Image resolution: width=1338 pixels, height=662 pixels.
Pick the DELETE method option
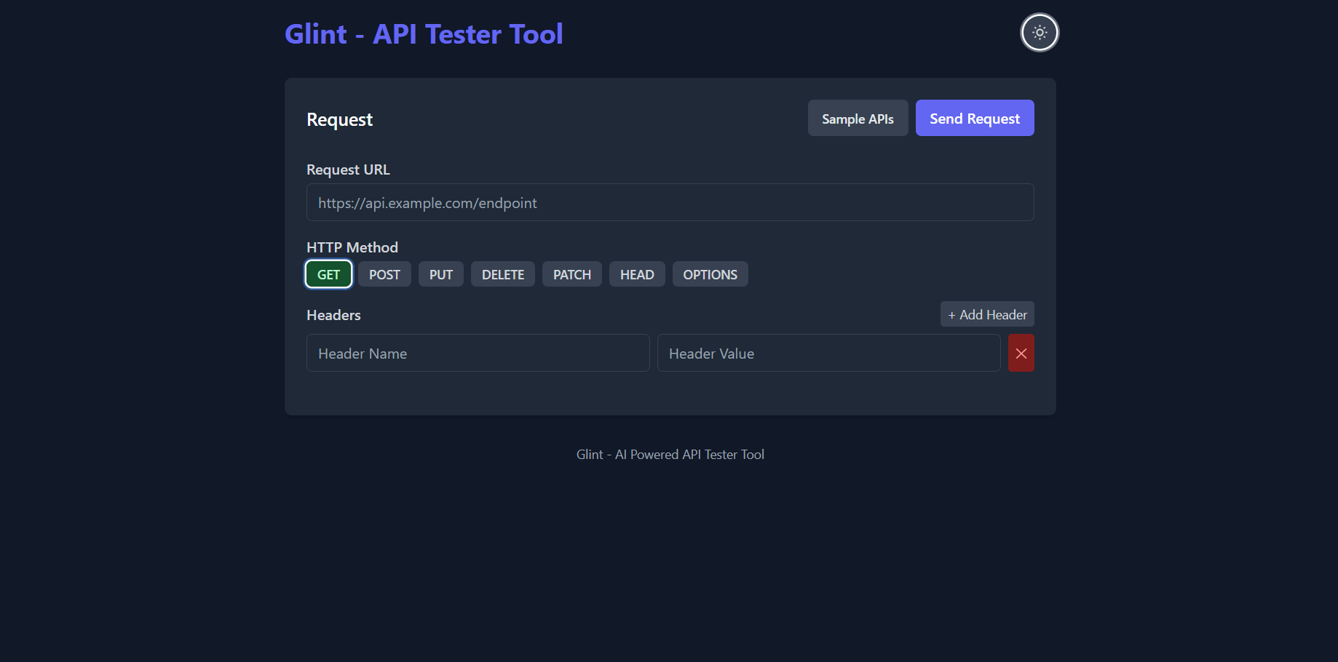click(x=502, y=275)
